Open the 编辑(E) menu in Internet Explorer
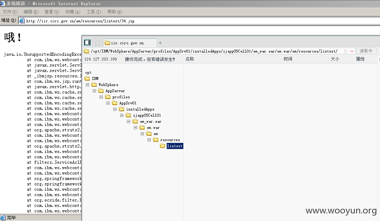This screenshot has width=380, height=221. click(31, 12)
